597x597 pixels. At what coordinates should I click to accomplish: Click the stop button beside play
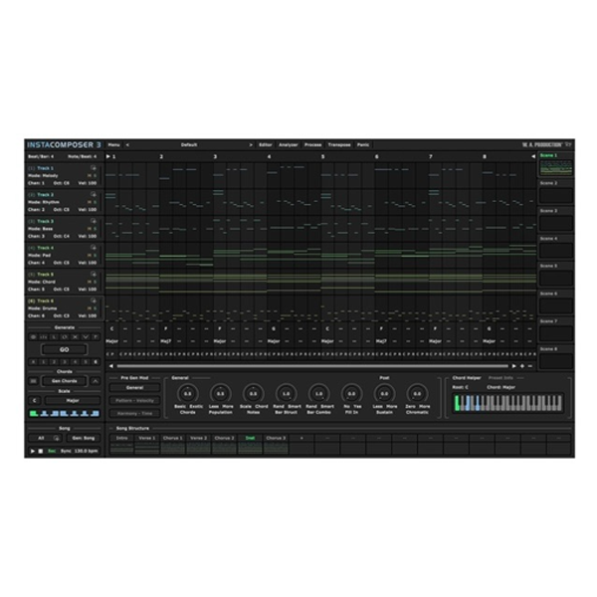[x=41, y=452]
